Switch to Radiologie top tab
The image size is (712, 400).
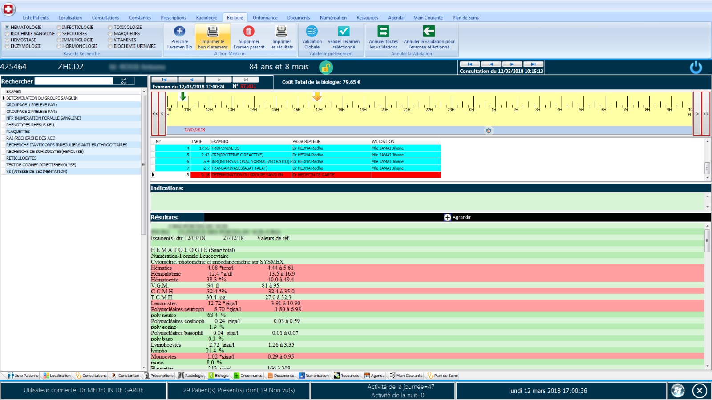click(206, 18)
